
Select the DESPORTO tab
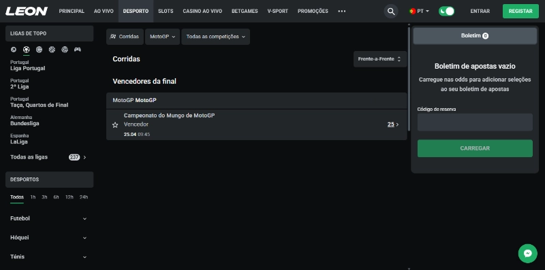click(x=136, y=11)
